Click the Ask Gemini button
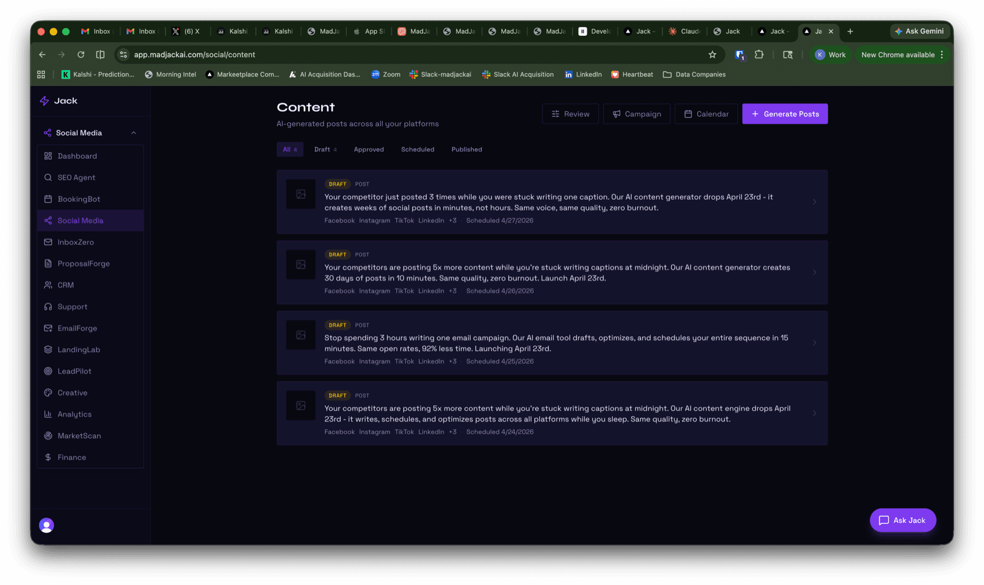Screen dimensions: 984x585 point(919,31)
